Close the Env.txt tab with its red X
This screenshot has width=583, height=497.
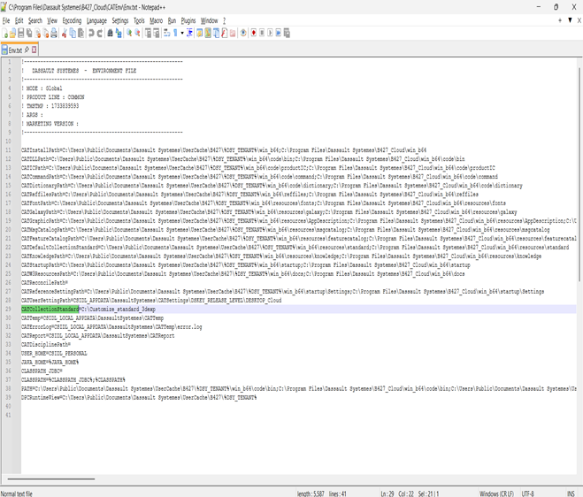[33, 50]
